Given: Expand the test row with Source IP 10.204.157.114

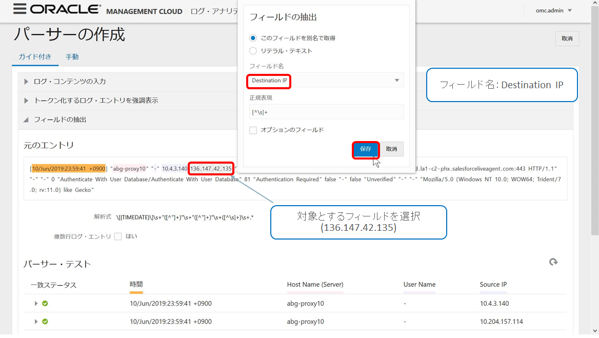Looking at the screenshot, I should tap(36, 322).
